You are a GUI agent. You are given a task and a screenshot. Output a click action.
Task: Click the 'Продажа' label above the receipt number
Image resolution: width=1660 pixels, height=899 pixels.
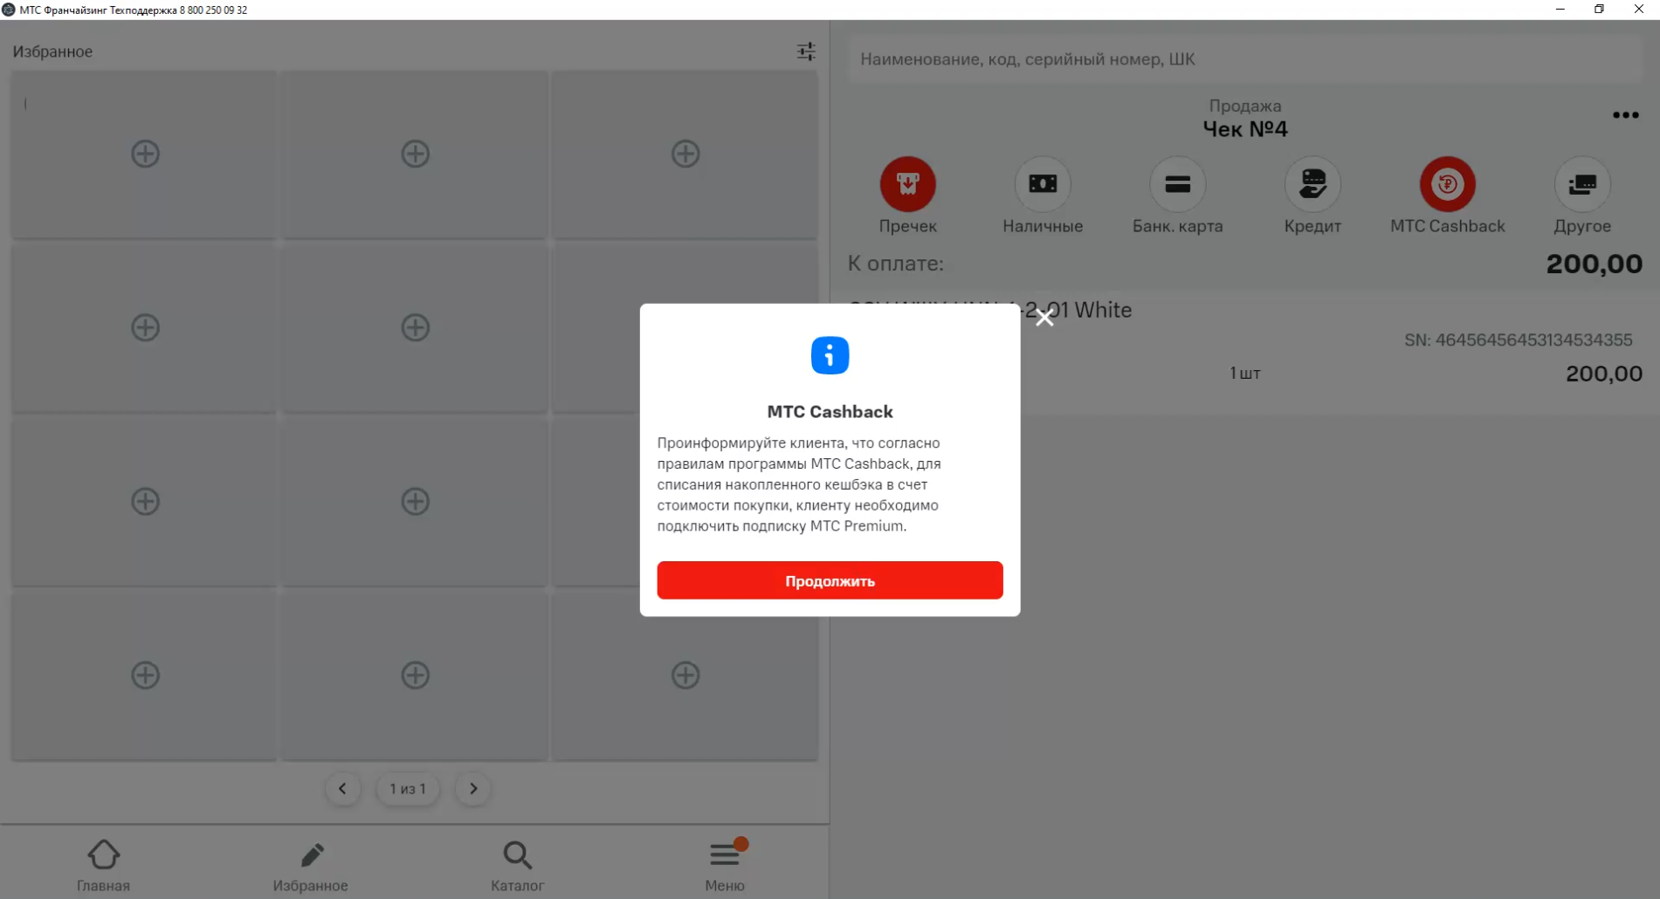point(1244,106)
